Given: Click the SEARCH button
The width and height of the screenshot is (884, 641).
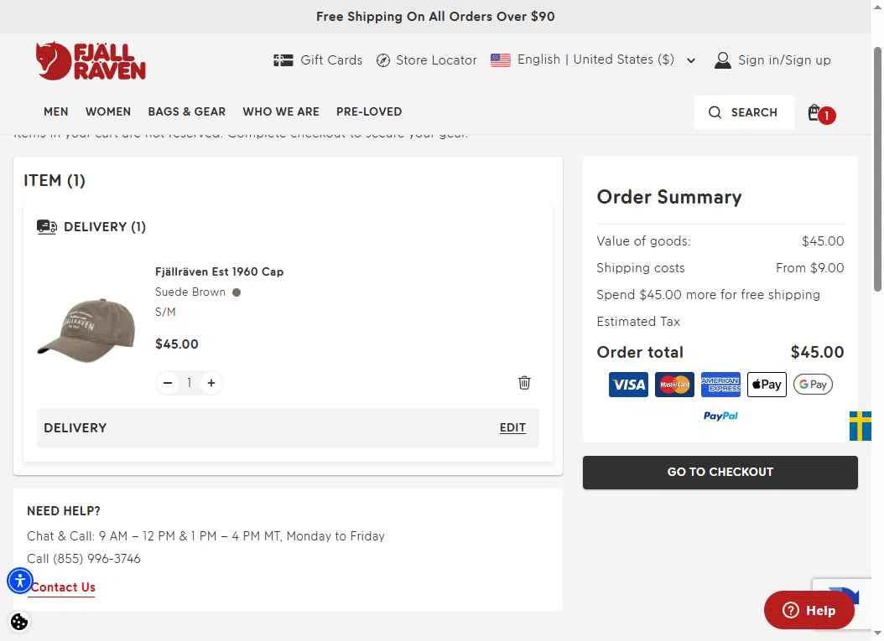Looking at the screenshot, I should pyautogui.click(x=744, y=112).
